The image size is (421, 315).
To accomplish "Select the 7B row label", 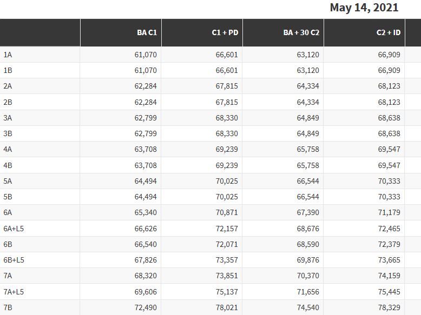I will (8, 307).
